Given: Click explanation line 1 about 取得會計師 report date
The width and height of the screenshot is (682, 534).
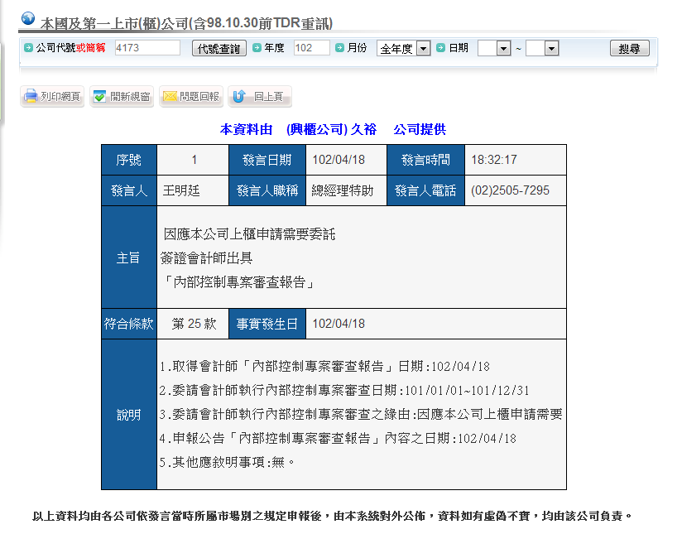Looking at the screenshot, I should tap(324, 367).
